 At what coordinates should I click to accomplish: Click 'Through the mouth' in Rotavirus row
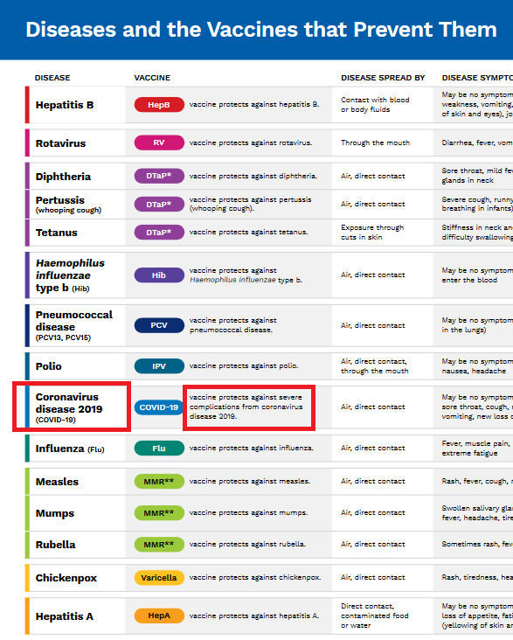click(x=376, y=143)
